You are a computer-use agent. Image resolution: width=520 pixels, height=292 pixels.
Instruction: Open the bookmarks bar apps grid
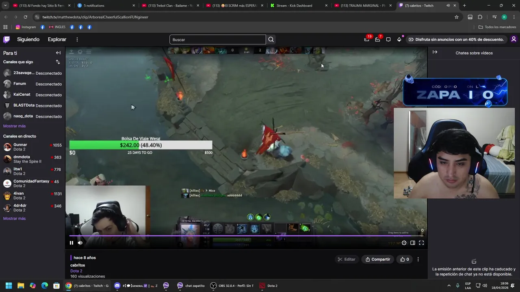5,27
